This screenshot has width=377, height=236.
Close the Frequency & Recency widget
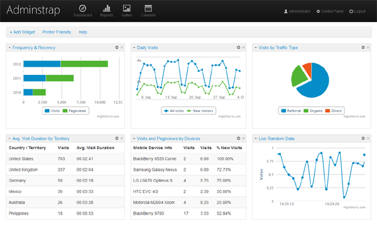[122, 47]
